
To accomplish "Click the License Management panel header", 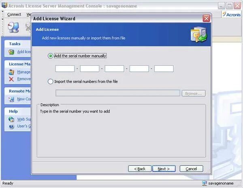I will [18, 64].
